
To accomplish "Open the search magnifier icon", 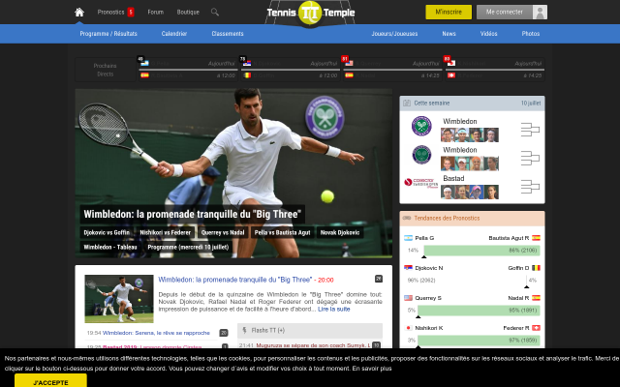I will [x=215, y=13].
